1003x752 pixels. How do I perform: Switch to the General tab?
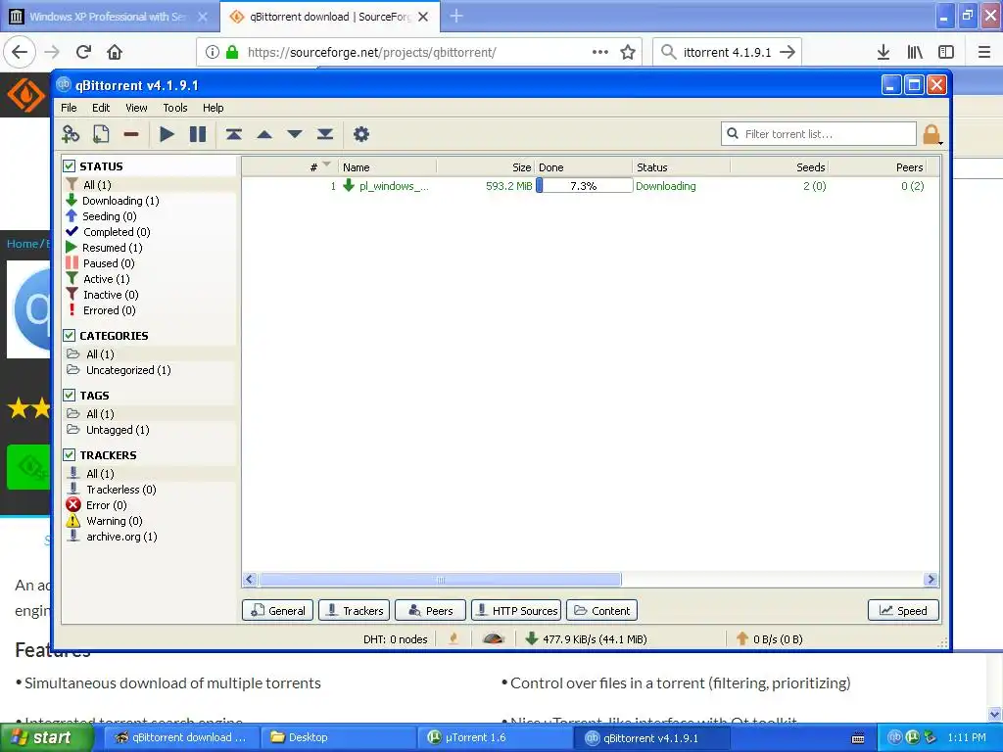[x=277, y=611]
